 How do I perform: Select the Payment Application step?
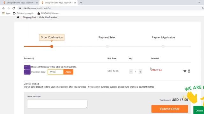163,37
